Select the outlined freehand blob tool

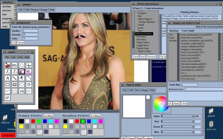29,91
